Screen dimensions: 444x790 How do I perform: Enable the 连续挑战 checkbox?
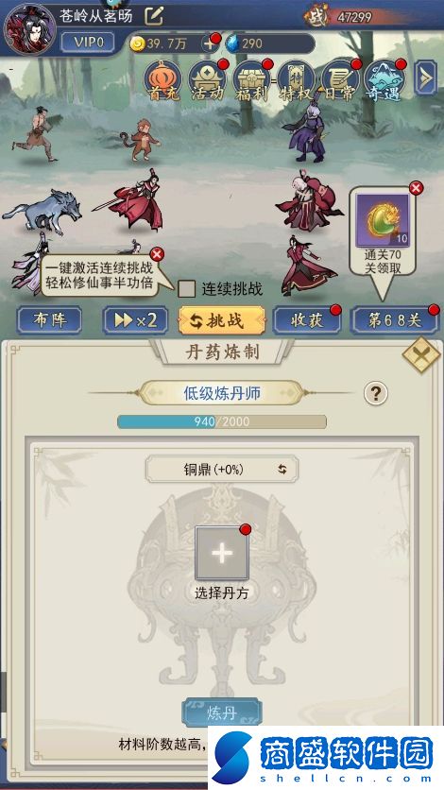point(187,289)
